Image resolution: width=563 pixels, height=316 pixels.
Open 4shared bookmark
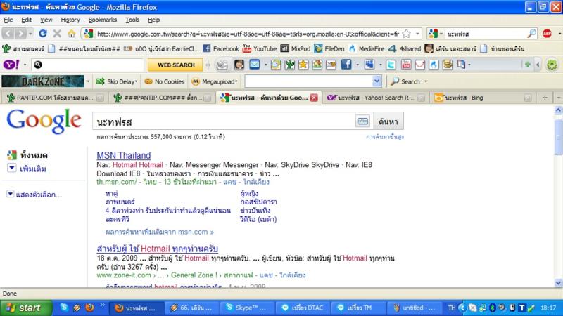pos(405,48)
